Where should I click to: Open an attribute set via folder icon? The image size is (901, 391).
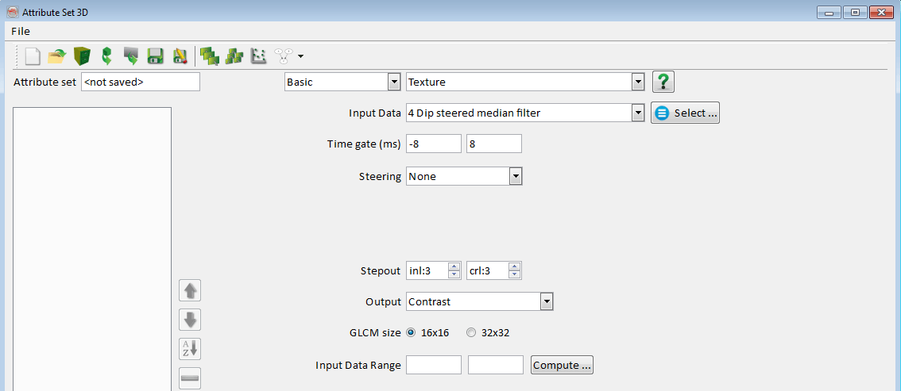coord(56,56)
